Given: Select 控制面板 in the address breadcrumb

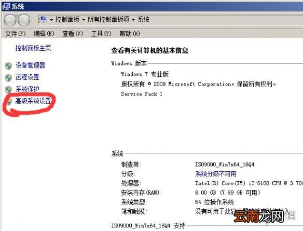Looking at the screenshot, I should tap(67, 20).
